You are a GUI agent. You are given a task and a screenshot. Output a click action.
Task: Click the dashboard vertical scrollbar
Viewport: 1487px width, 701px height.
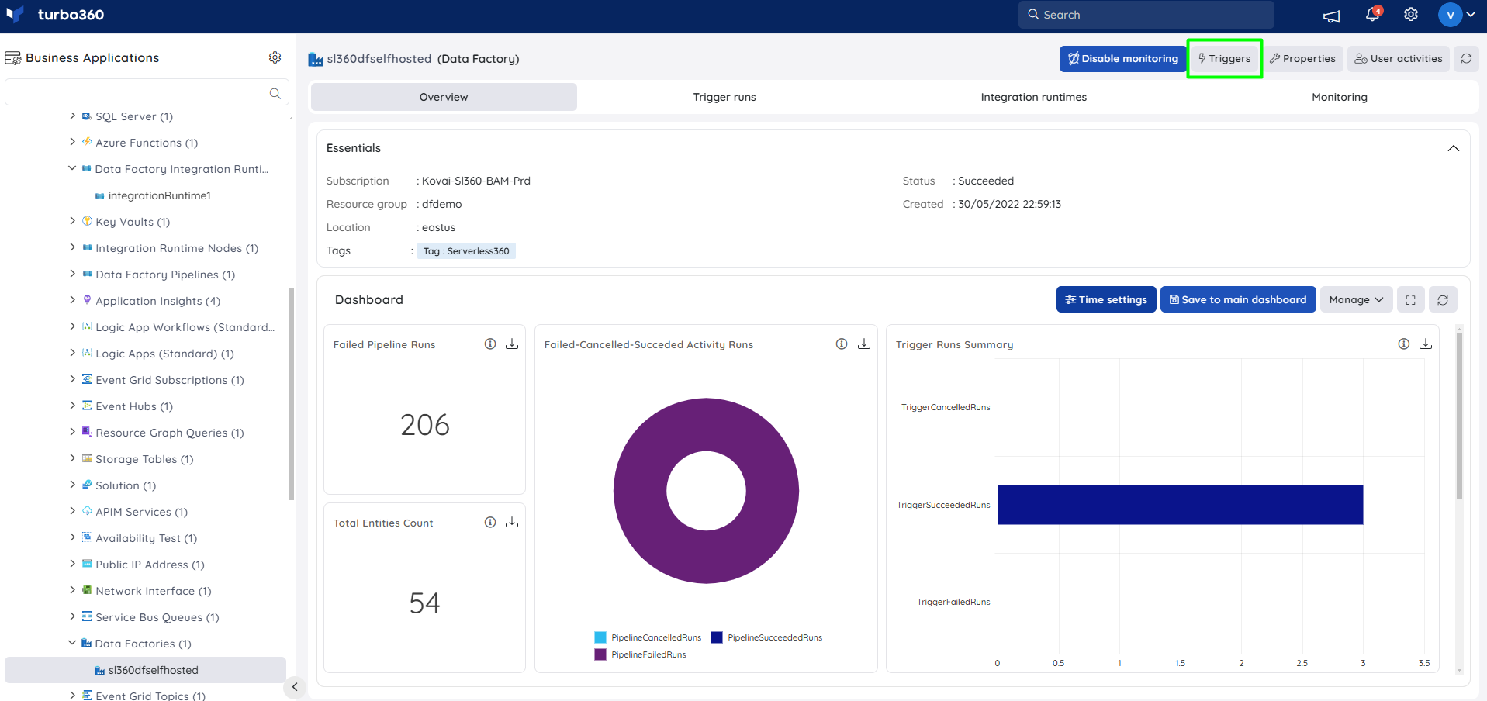[1459, 416]
